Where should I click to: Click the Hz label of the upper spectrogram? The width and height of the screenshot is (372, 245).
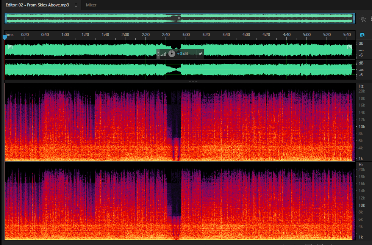pyautogui.click(x=361, y=86)
